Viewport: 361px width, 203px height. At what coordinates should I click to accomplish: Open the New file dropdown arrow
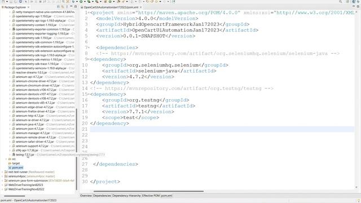pyautogui.click(x=7, y=2)
